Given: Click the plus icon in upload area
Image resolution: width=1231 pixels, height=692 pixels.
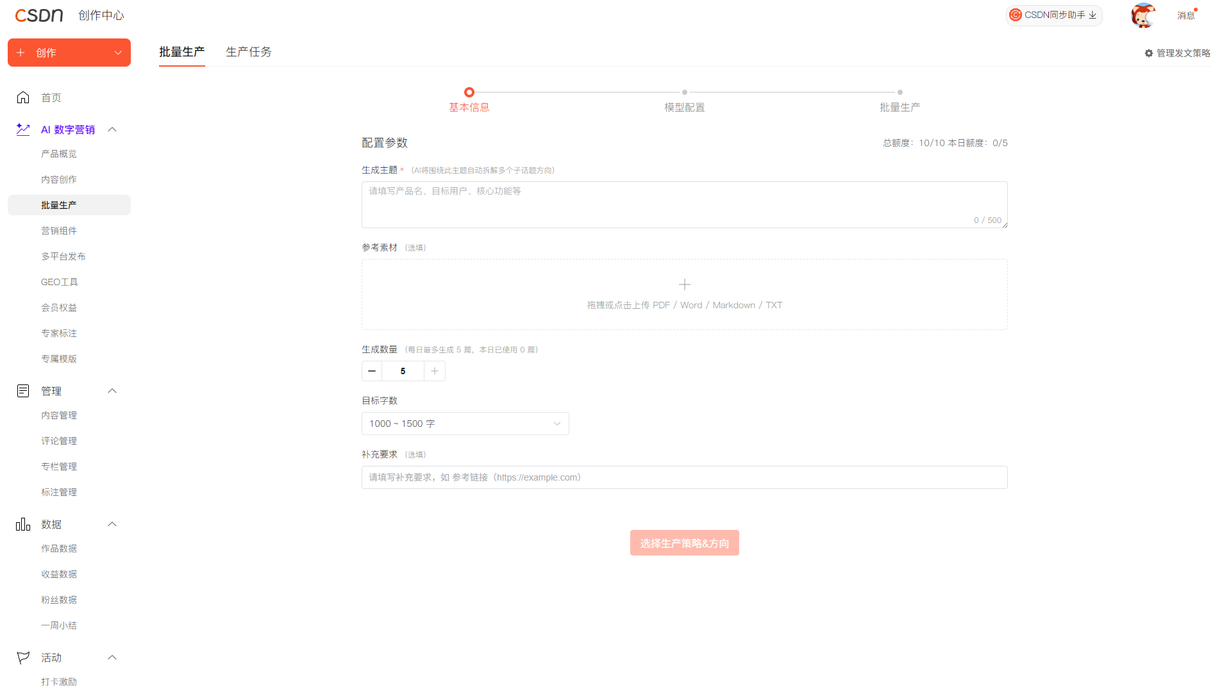Looking at the screenshot, I should tap(685, 284).
